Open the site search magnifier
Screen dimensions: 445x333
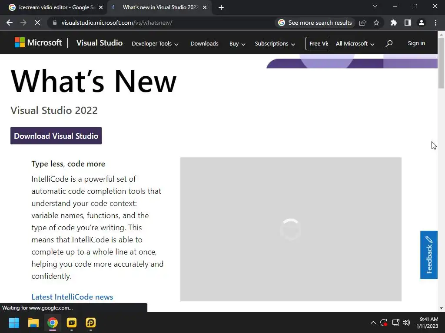(x=389, y=43)
